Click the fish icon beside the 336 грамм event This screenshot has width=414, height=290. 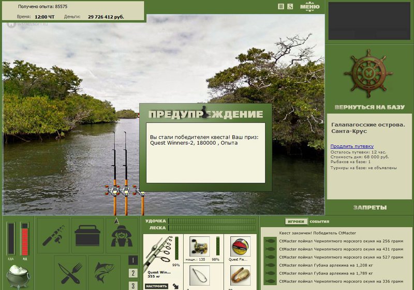pyautogui.click(x=270, y=281)
